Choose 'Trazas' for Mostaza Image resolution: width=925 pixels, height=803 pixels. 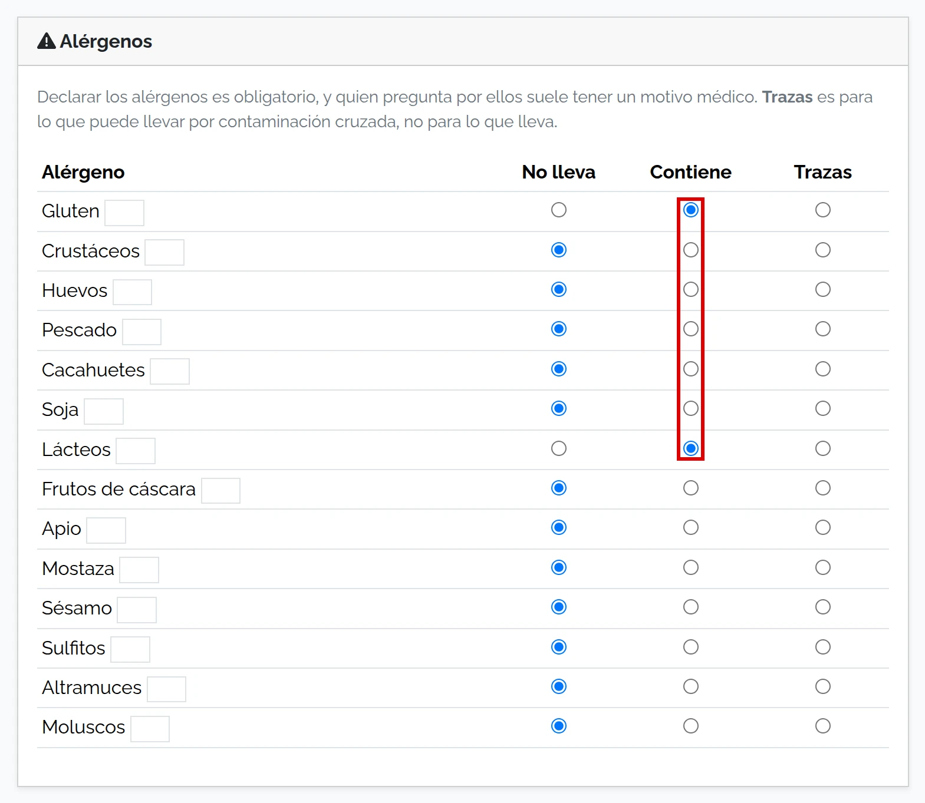coord(823,568)
